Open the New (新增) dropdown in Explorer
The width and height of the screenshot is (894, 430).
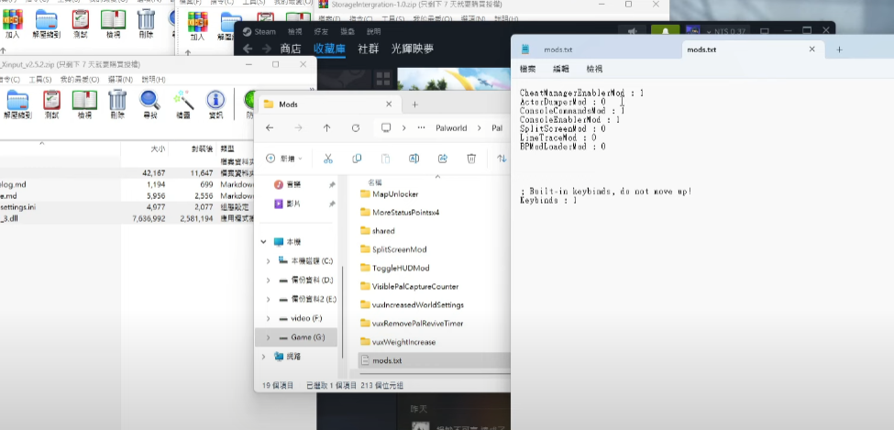(x=284, y=159)
